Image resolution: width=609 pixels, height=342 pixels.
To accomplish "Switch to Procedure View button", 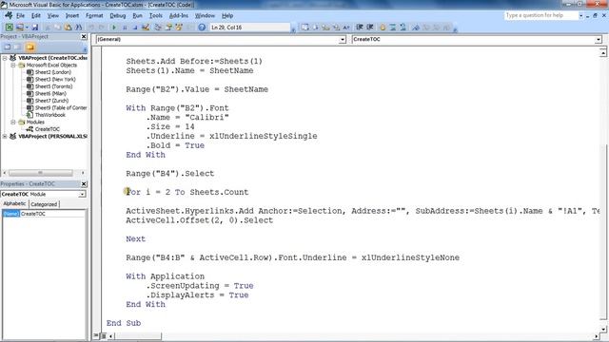I will [x=96, y=335].
